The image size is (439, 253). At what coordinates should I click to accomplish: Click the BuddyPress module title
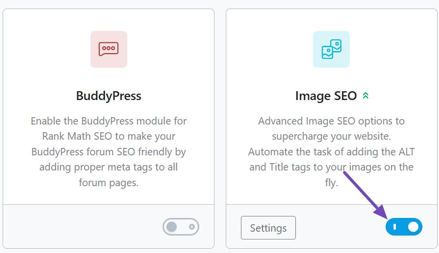109,96
